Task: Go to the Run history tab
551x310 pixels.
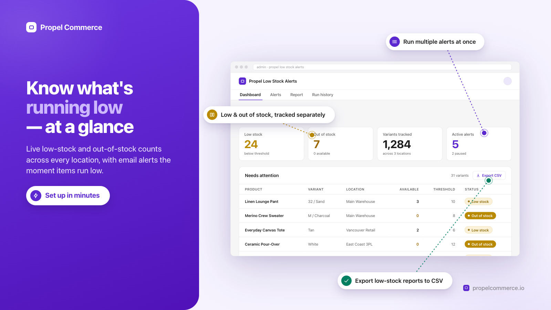Action: (x=323, y=95)
